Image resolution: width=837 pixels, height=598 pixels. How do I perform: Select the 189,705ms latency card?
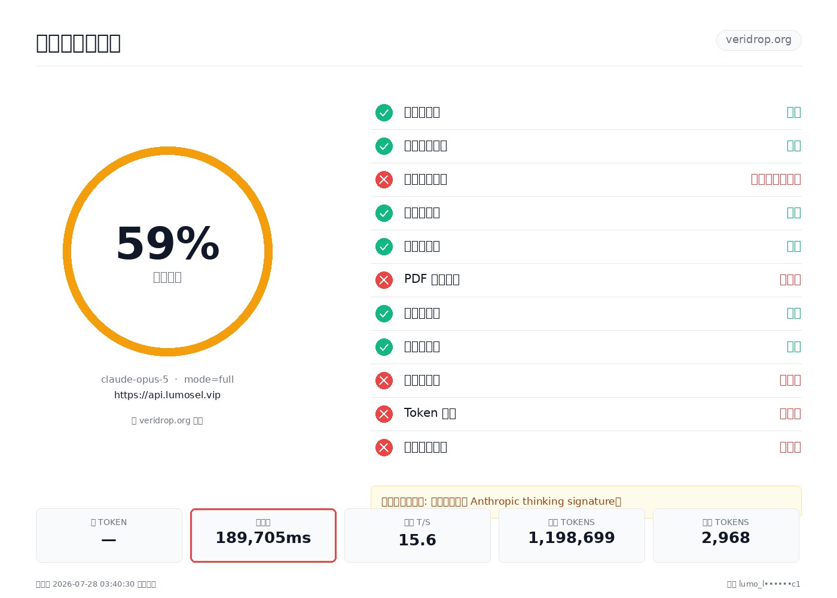click(263, 535)
